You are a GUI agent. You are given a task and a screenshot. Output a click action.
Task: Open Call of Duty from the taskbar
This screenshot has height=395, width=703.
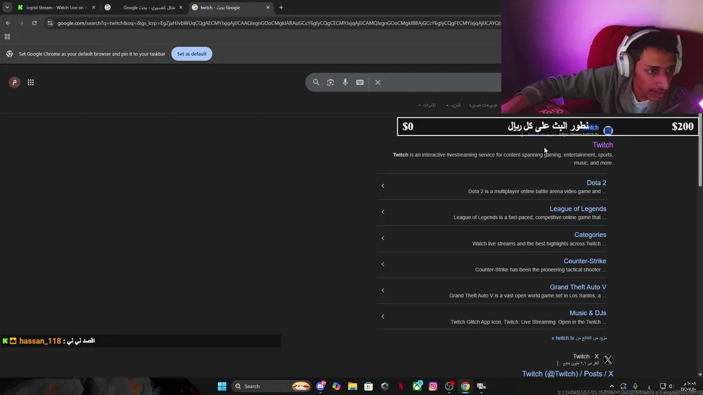pos(482,386)
